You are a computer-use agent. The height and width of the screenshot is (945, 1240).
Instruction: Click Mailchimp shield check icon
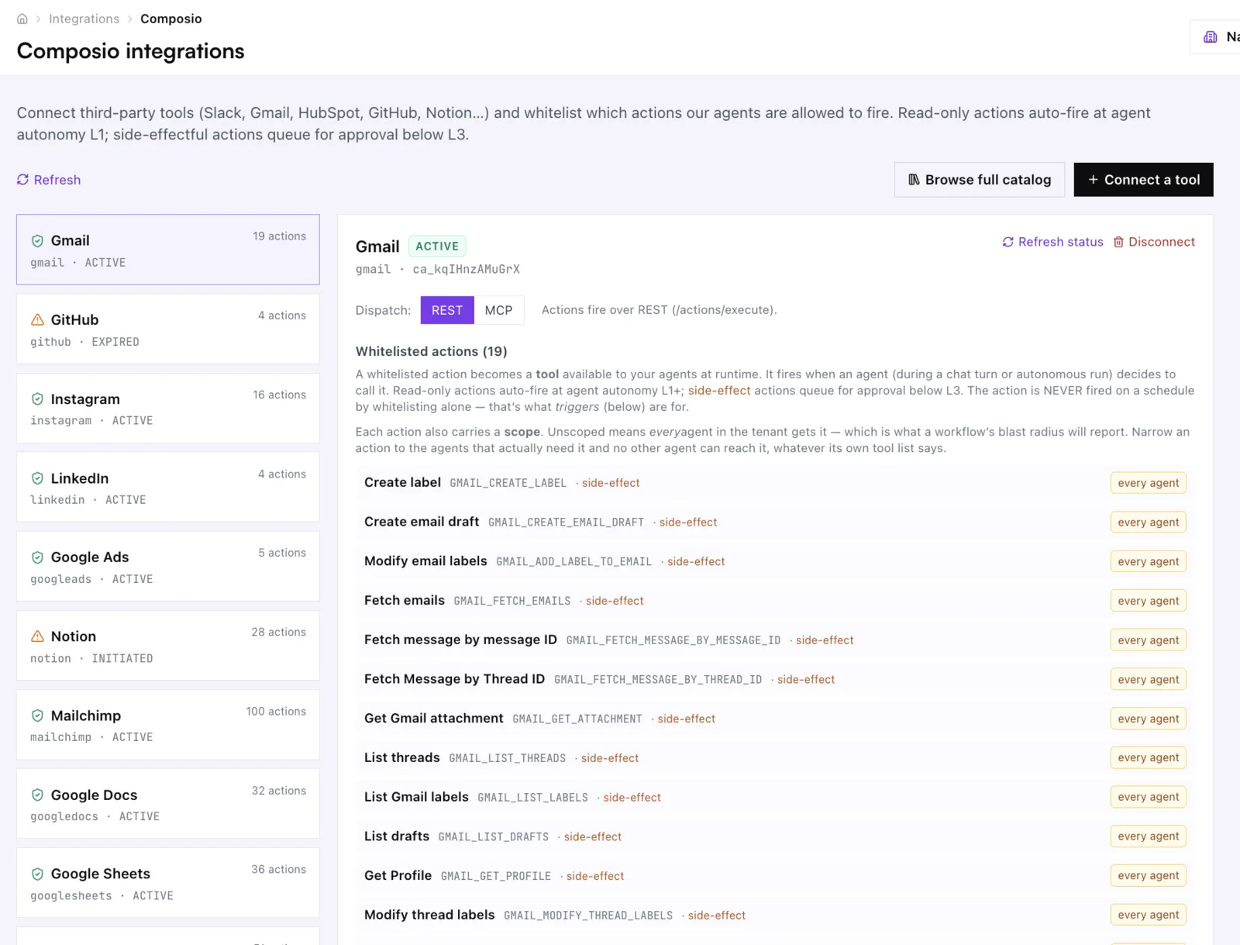pos(37,716)
